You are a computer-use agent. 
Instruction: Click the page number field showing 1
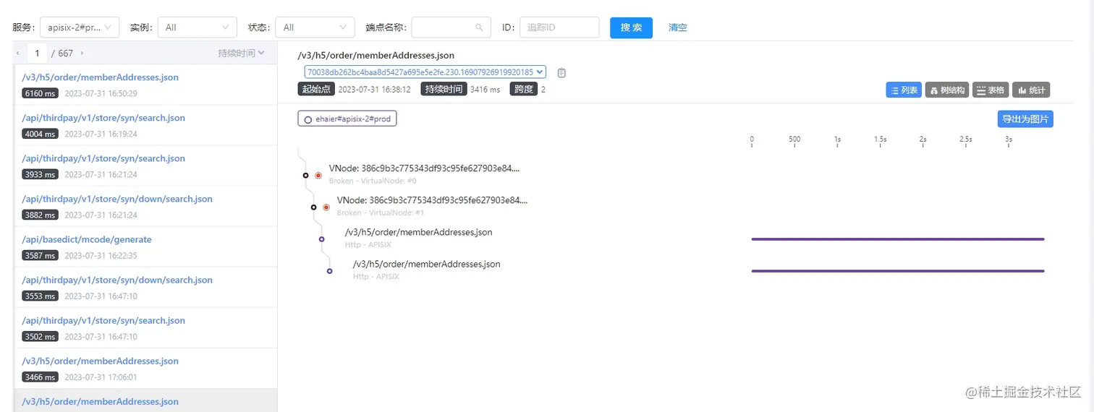coord(37,53)
